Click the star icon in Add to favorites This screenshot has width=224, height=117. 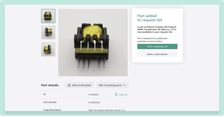click(x=69, y=85)
